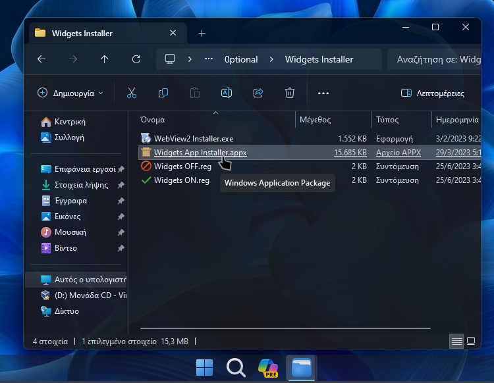Go back using the back arrow

pyautogui.click(x=41, y=59)
